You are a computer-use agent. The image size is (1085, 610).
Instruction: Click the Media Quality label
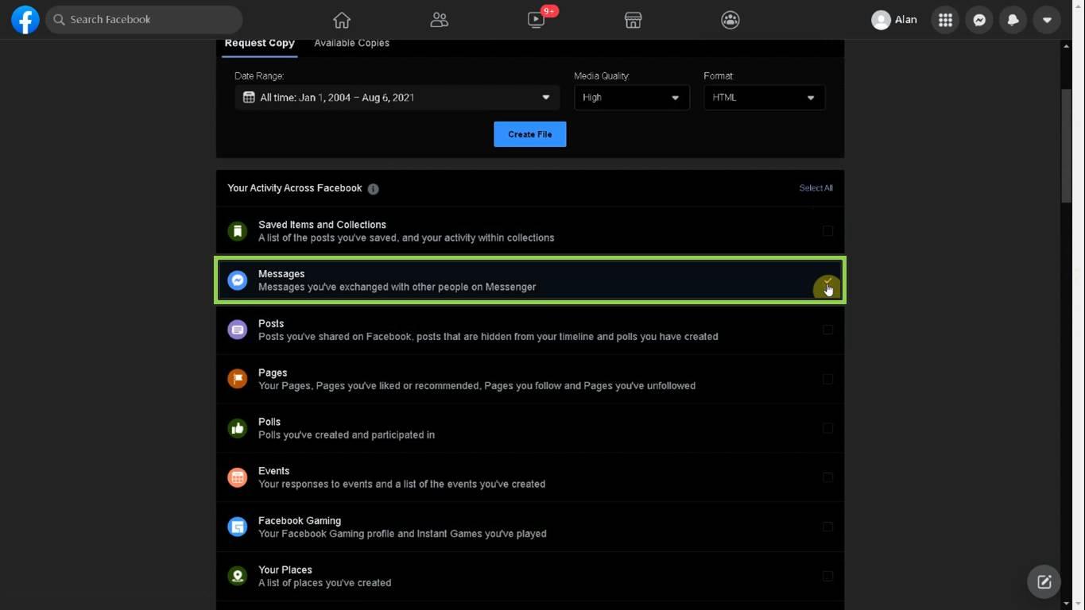pyautogui.click(x=602, y=76)
